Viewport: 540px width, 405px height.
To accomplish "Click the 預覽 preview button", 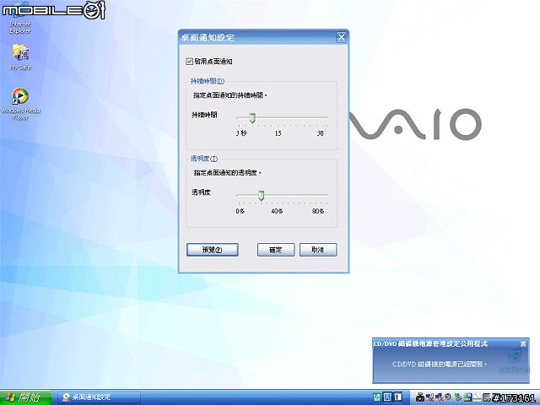I will [212, 250].
